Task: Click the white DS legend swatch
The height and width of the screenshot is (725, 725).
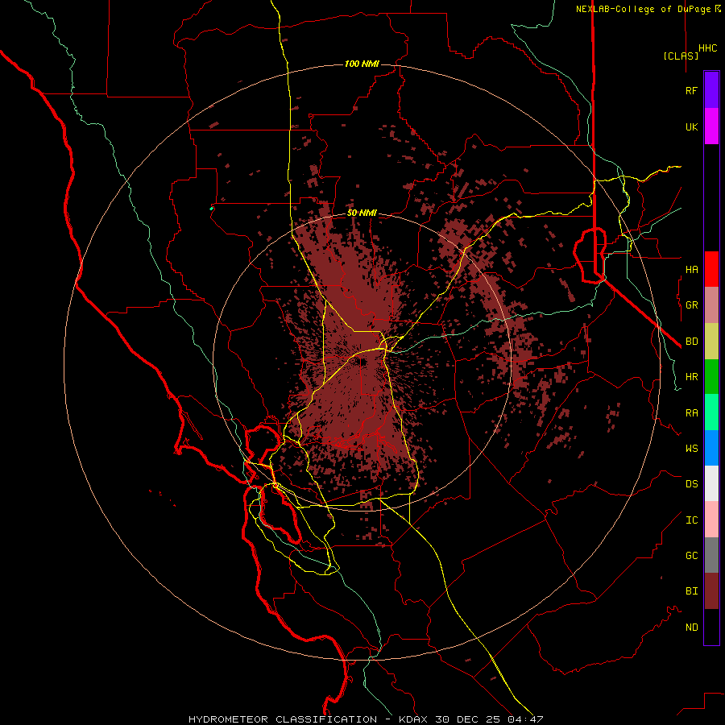Action: point(711,483)
